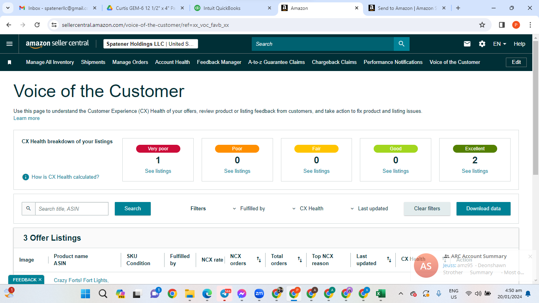The height and width of the screenshot is (303, 539).
Task: Bookmark this page with star icon
Action: pyautogui.click(x=482, y=25)
